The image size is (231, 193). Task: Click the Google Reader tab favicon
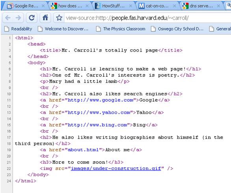pos(10,6)
